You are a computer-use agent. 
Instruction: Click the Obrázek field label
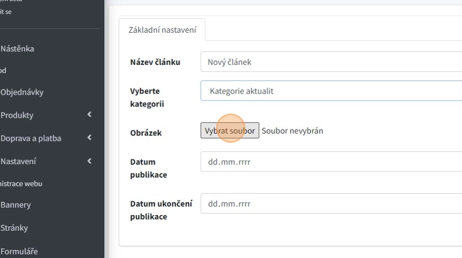tap(146, 133)
